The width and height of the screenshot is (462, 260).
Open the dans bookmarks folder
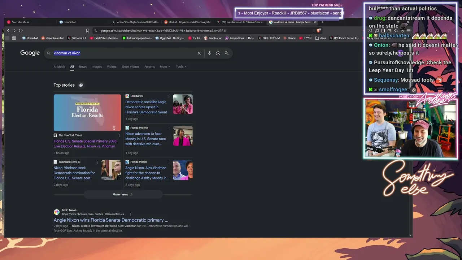coord(321,38)
